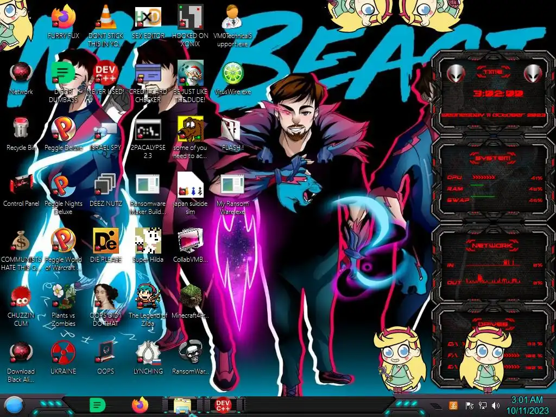Open VM0TechnicalSupport.exe icon
Image resolution: width=556 pixels, height=417 pixels.
(232, 18)
